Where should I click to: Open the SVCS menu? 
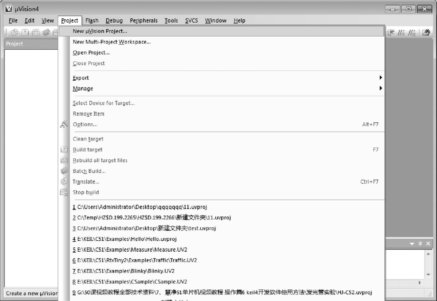[x=192, y=20]
